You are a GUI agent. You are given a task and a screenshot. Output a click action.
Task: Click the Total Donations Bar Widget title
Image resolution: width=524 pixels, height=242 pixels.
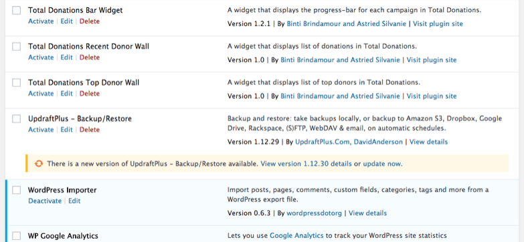tap(75, 10)
